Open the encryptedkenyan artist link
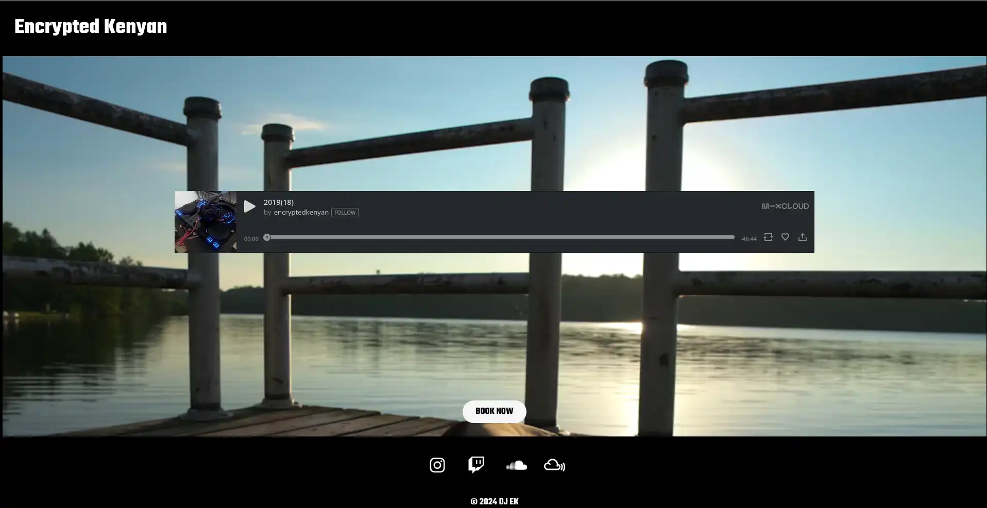Screen dimensions: 987x508 coord(301,213)
